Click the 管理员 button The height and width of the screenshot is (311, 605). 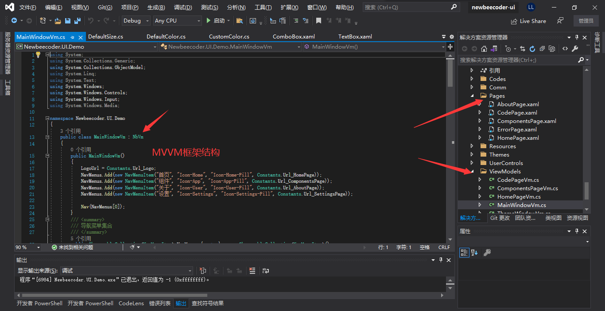[x=586, y=21]
